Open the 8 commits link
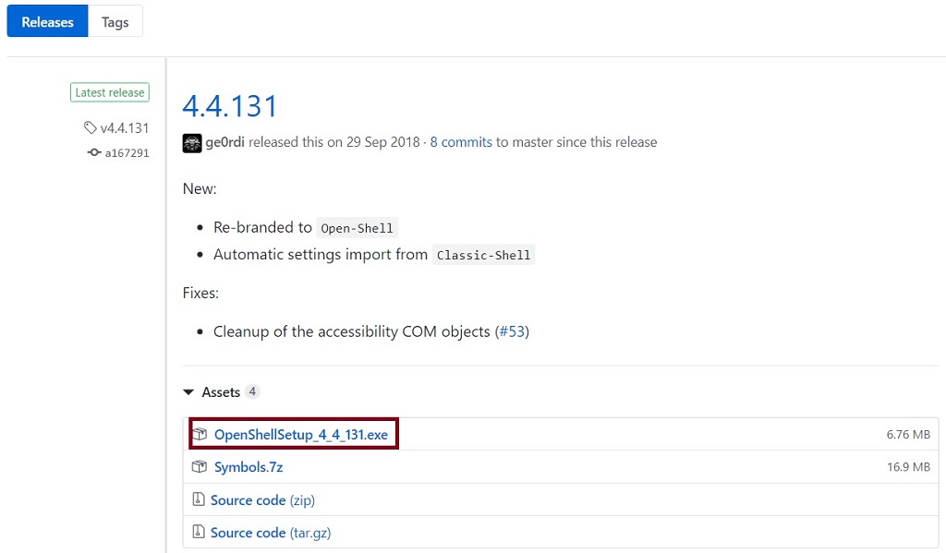 coord(461,142)
